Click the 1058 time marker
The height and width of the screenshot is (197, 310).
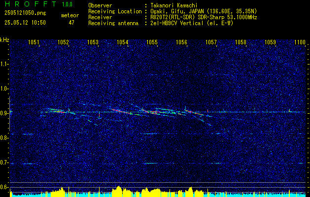click(241, 42)
